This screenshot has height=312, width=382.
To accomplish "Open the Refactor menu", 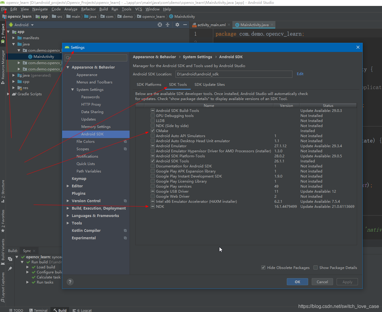I will [88, 9].
